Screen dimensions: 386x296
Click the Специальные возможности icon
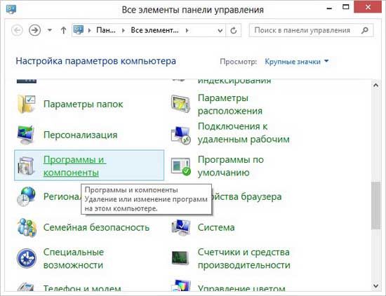[x=27, y=258]
